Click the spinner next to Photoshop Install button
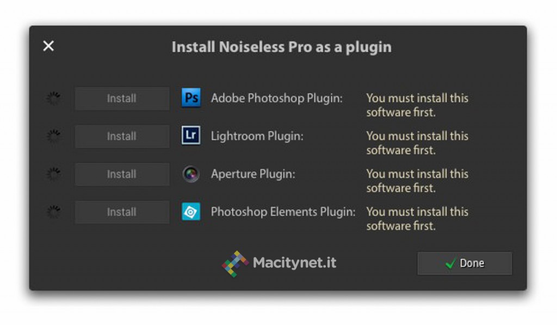 pyautogui.click(x=54, y=98)
